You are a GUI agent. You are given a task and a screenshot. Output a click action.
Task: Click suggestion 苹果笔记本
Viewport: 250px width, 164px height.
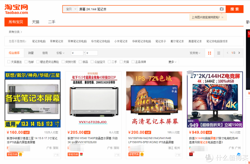pos(57,41)
